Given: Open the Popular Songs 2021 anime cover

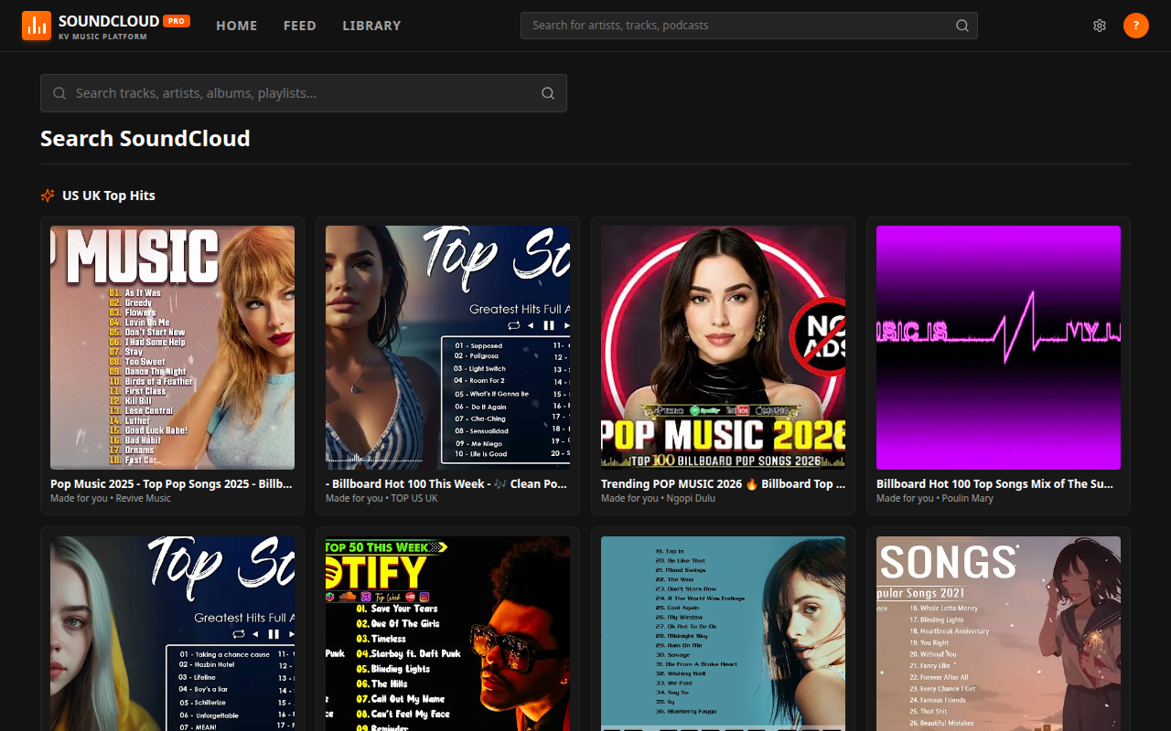Looking at the screenshot, I should [x=999, y=633].
